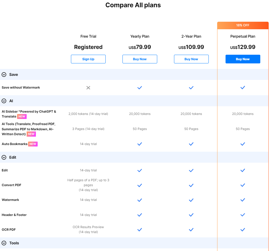
Task: Click Yearly Plan checkmark for OCR PDF
Action: tap(140, 230)
